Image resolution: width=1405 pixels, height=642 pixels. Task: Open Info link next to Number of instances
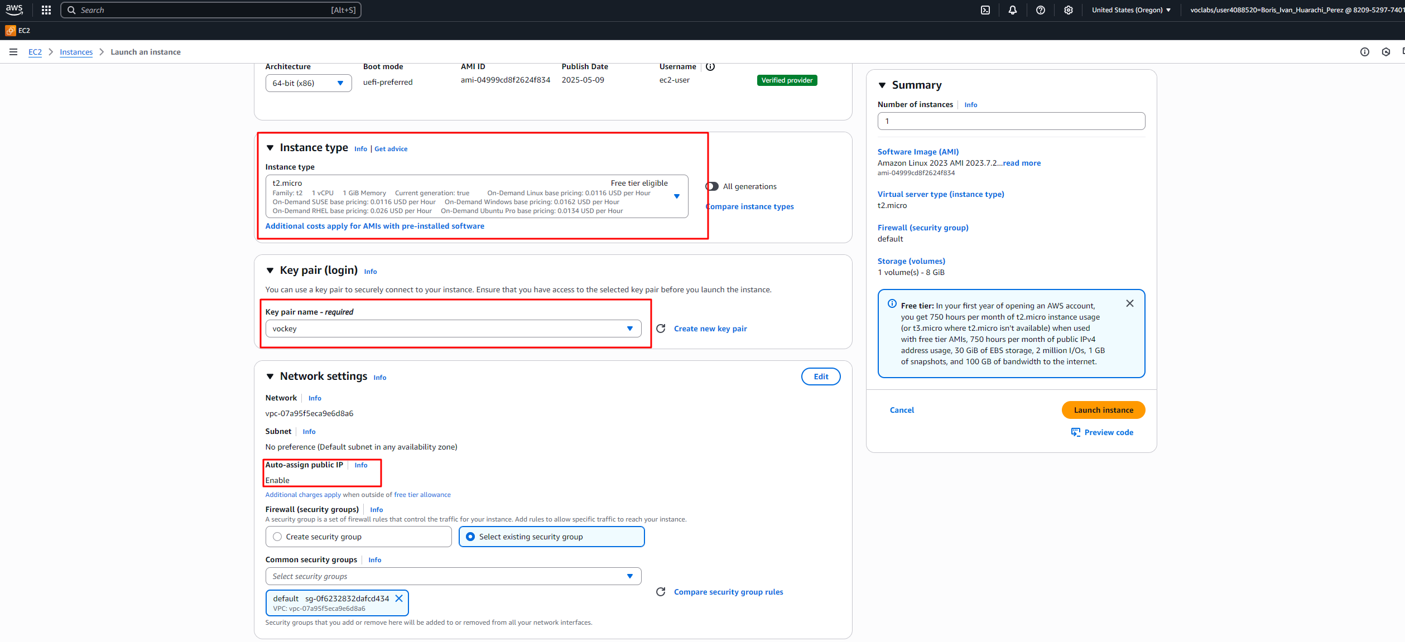tap(971, 105)
